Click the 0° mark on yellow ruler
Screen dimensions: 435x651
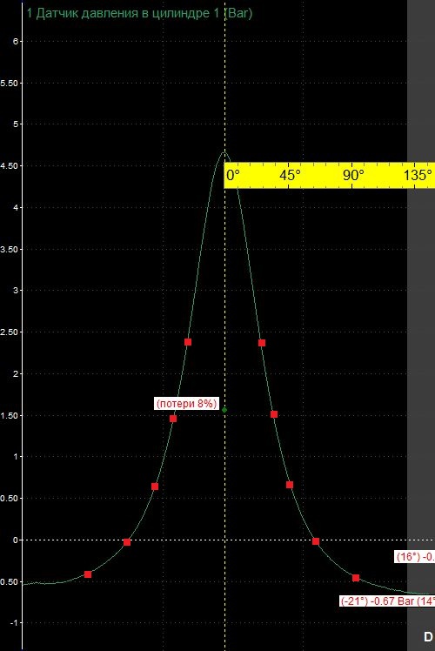point(233,175)
